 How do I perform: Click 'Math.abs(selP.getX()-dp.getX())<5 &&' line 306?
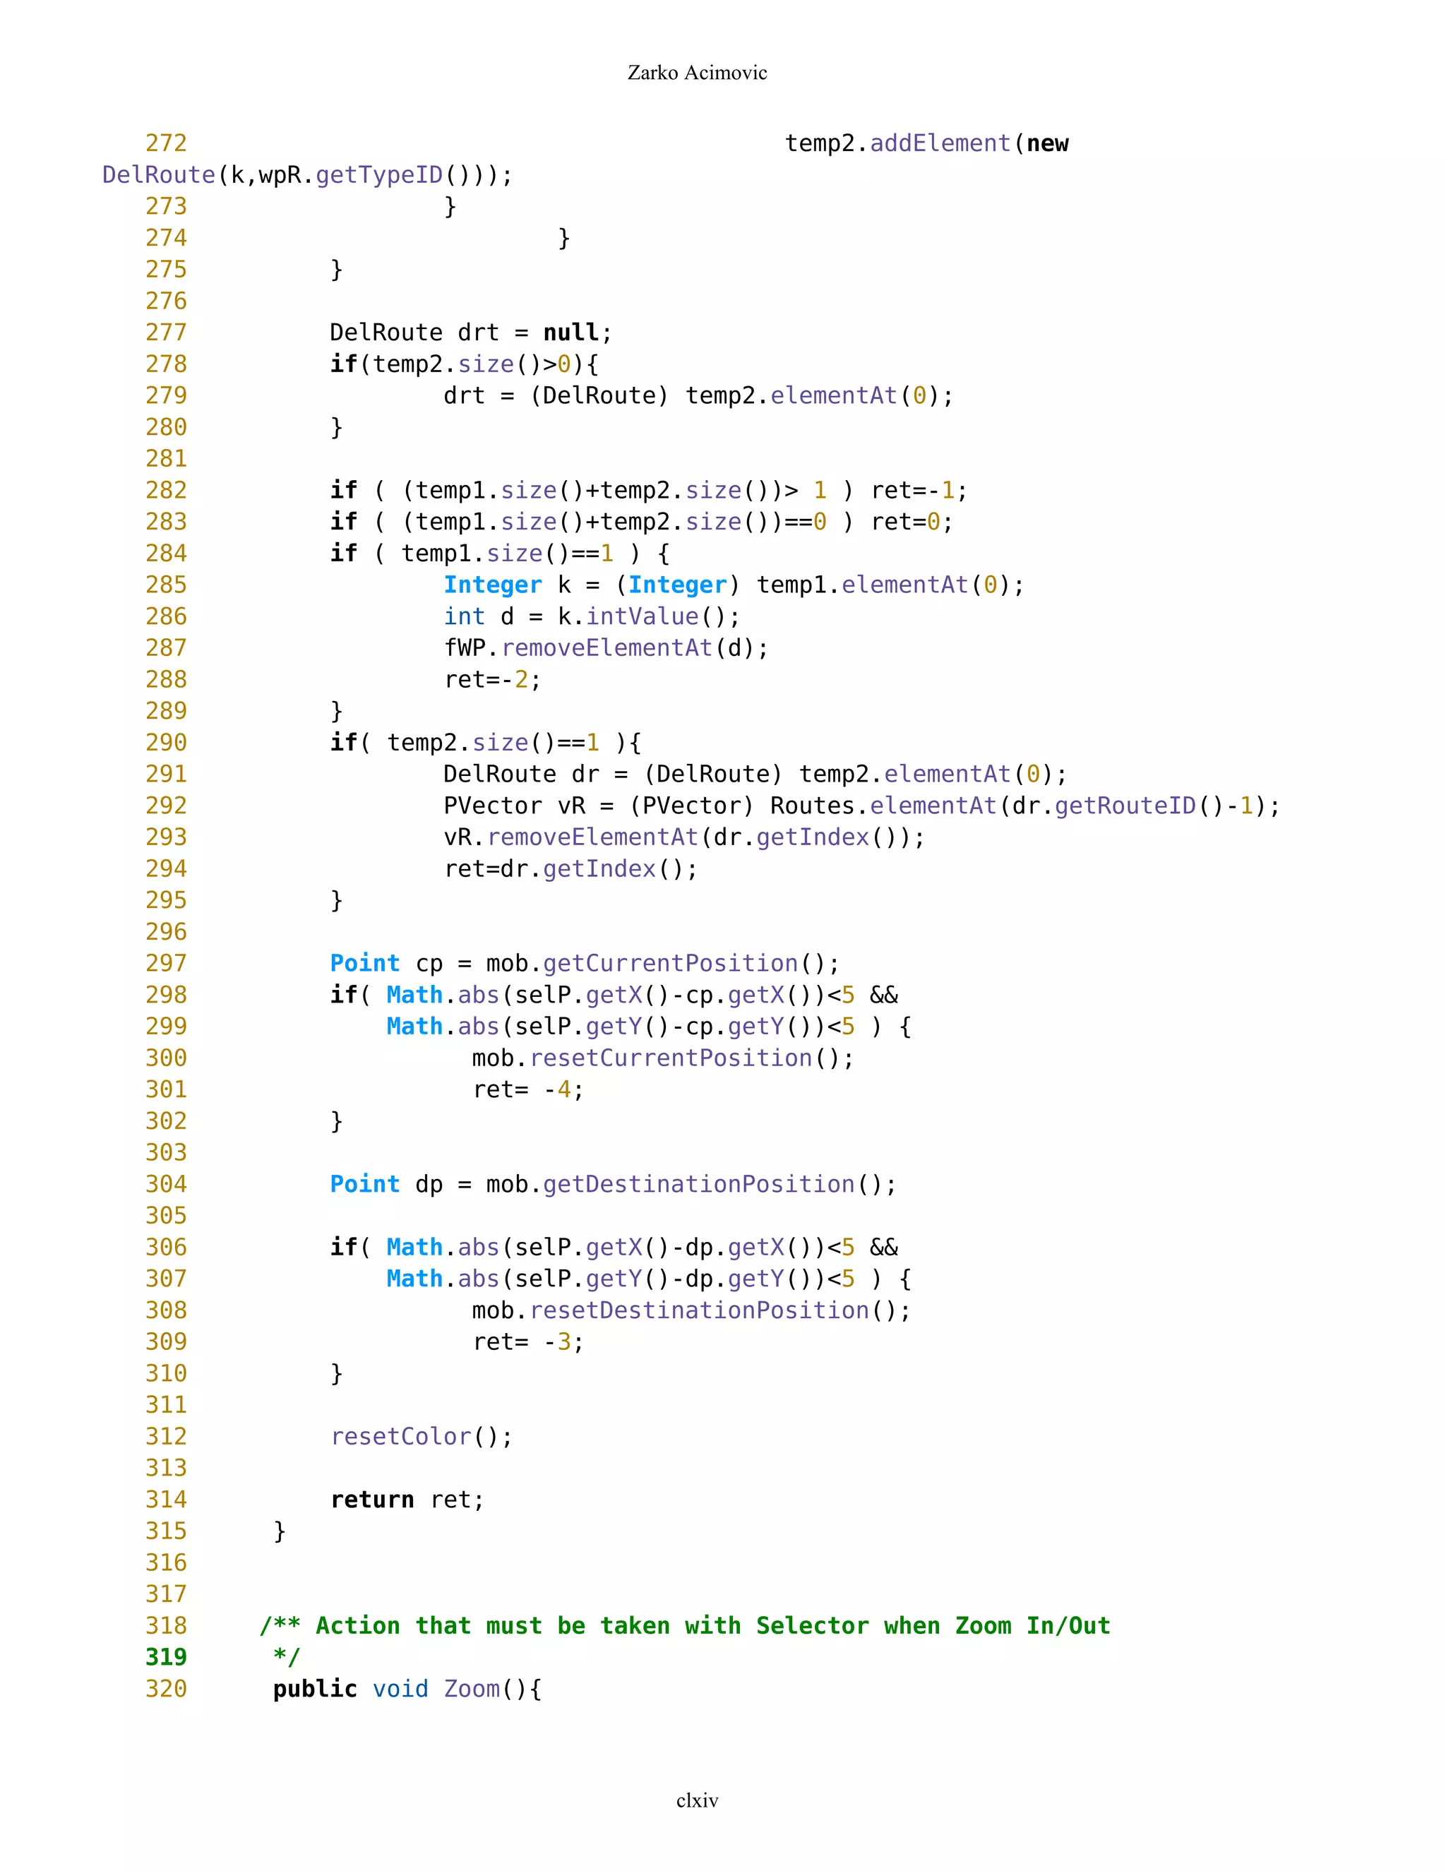click(643, 1248)
